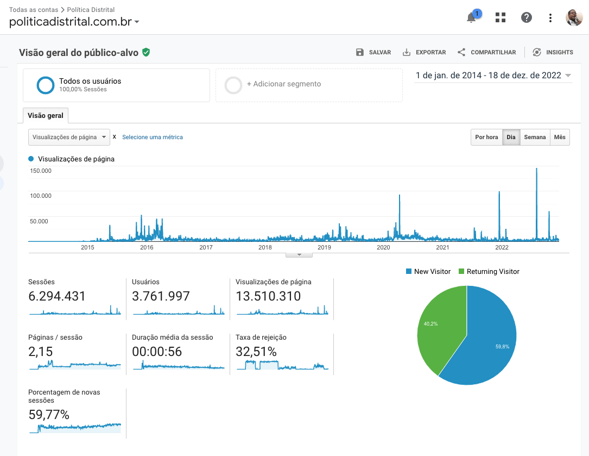Screen dimensions: 589x456
Task: Switch chart granularity to Semana
Action: tap(535, 138)
